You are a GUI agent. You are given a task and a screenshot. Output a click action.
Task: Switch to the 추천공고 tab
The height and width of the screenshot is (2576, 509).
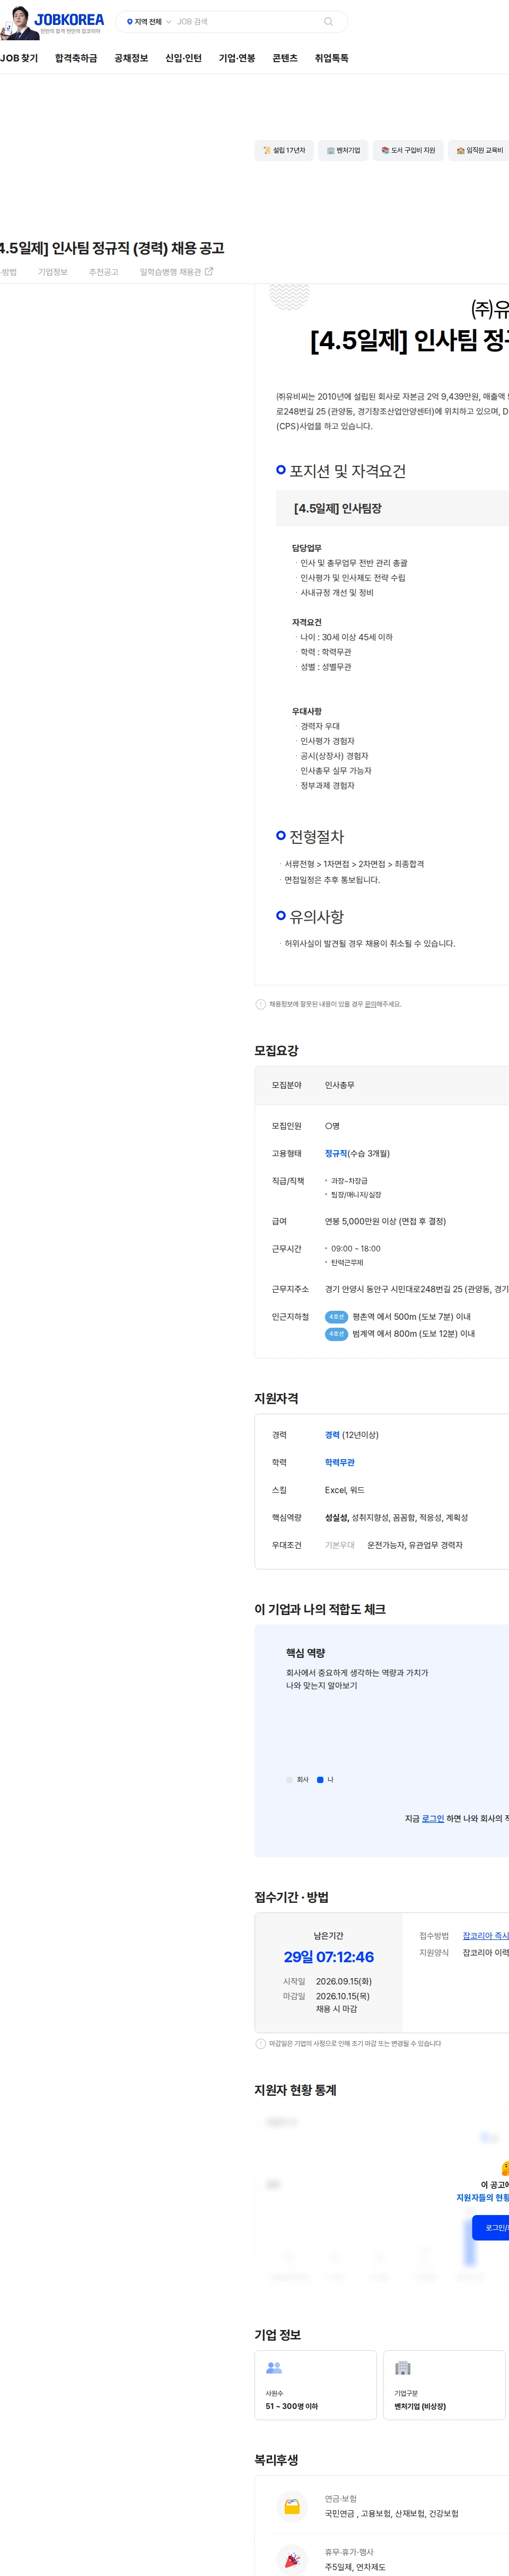[103, 272]
